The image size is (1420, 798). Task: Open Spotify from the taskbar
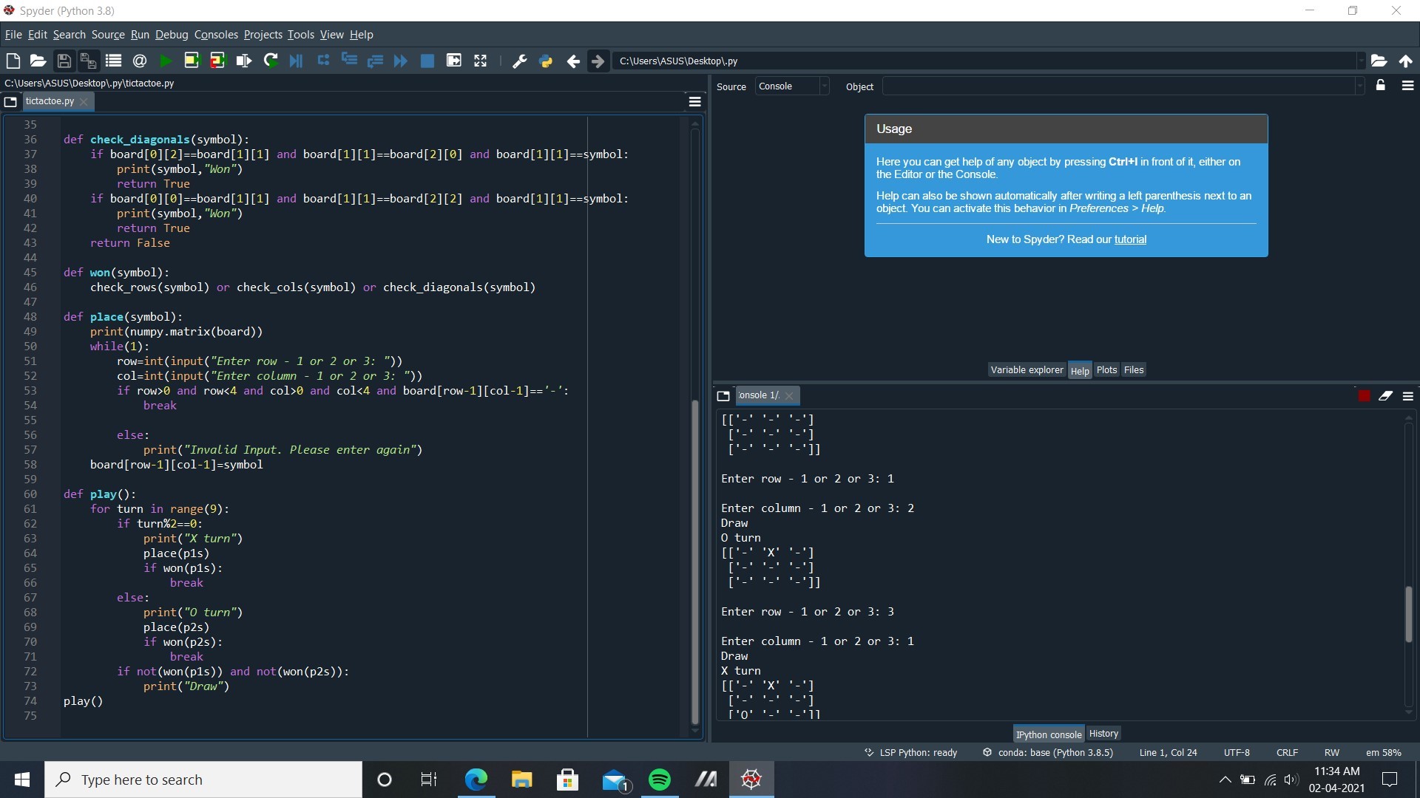(659, 780)
